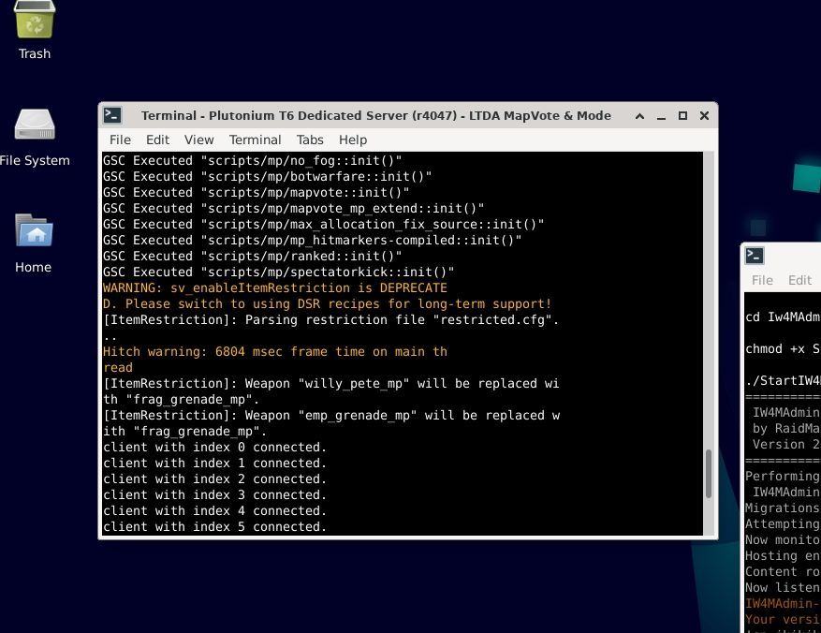Viewport: 821px width, 633px height.
Task: Expand the View menu
Action: click(x=198, y=140)
